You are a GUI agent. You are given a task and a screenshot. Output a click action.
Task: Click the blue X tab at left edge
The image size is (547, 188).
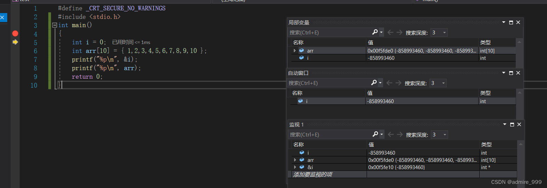[x=3, y=17]
